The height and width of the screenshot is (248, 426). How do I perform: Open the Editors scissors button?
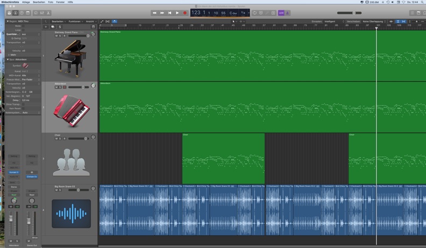[x=48, y=13]
